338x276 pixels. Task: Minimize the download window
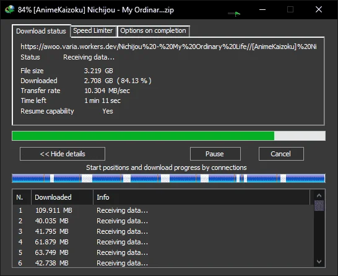click(x=262, y=9)
